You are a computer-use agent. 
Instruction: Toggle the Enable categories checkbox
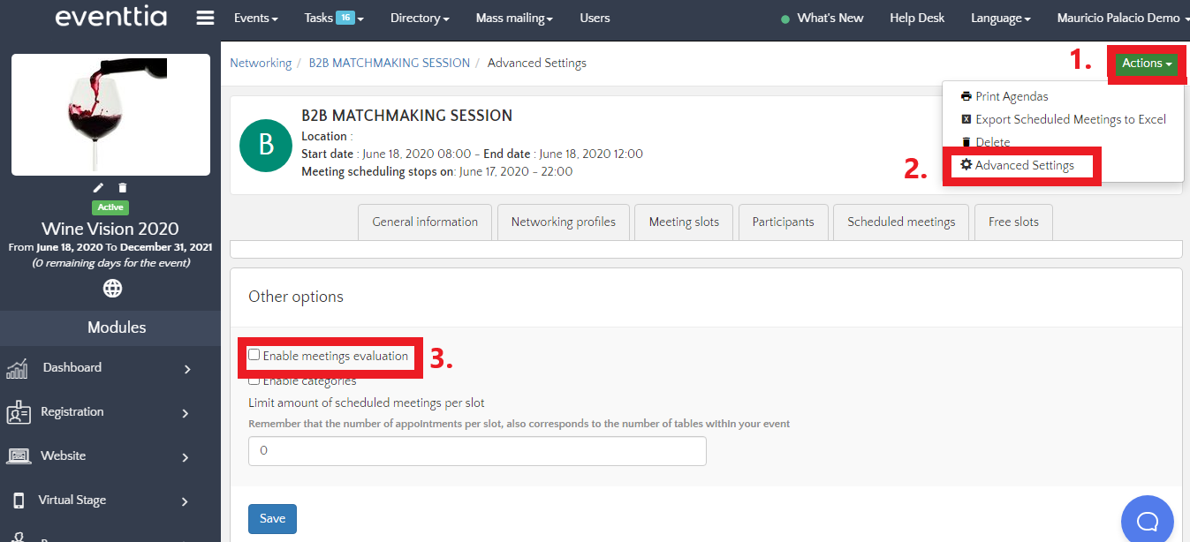254,380
